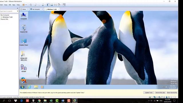183x103 pixels.
Task: Click the Computer desktop icon in guest
Action: (24, 16)
